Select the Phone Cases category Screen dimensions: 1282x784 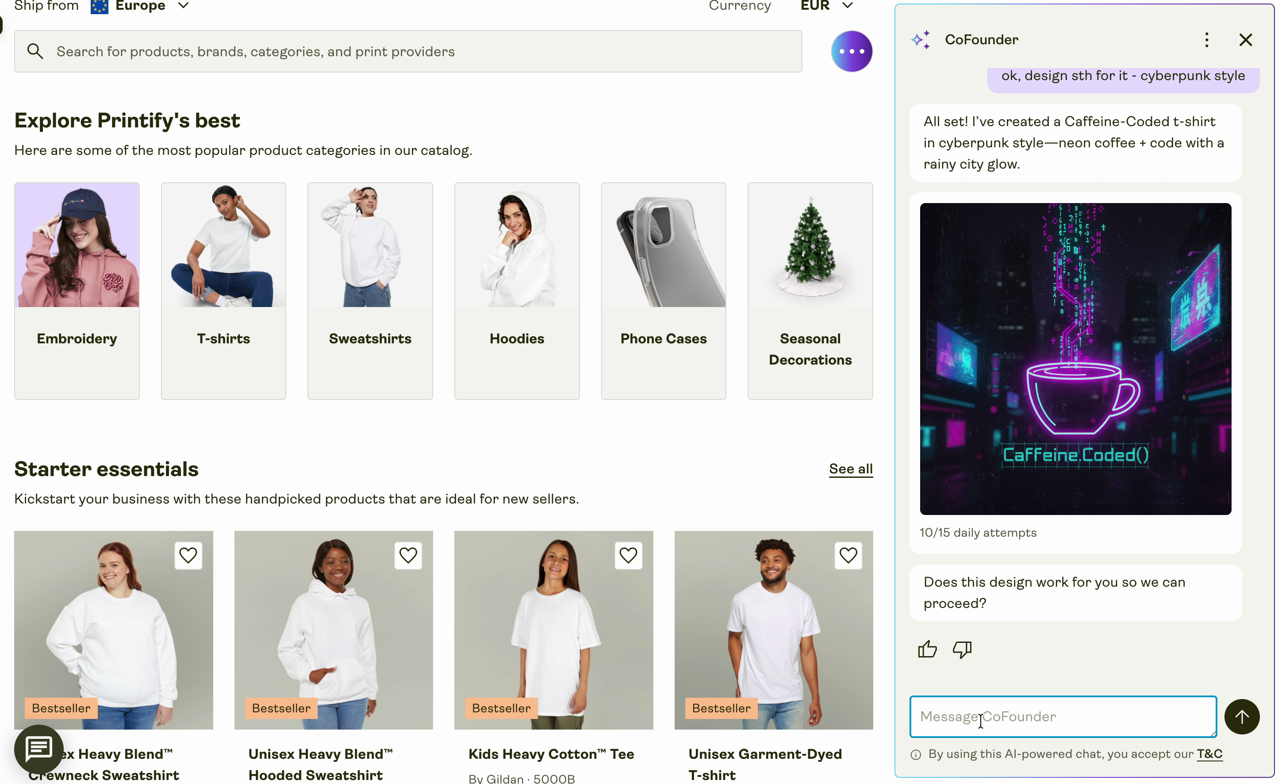(x=664, y=290)
